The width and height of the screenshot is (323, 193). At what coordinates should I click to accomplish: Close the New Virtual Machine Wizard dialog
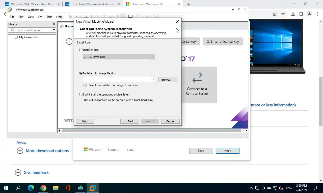[x=178, y=21]
